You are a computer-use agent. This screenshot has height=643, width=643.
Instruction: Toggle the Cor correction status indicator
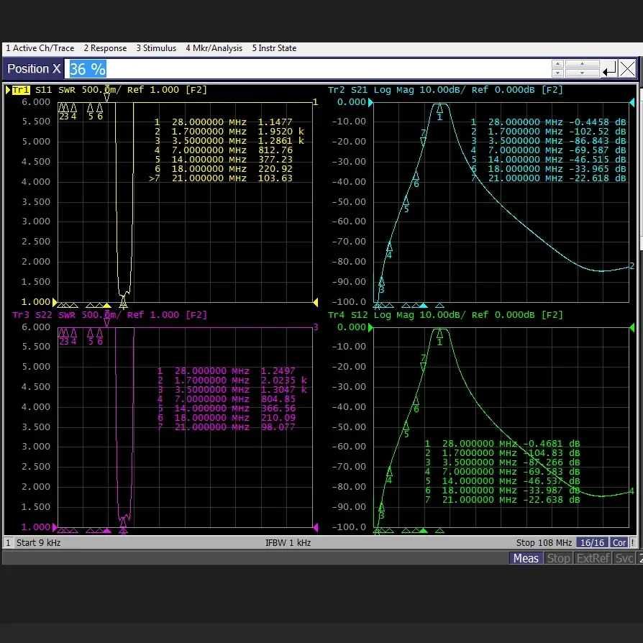(619, 542)
